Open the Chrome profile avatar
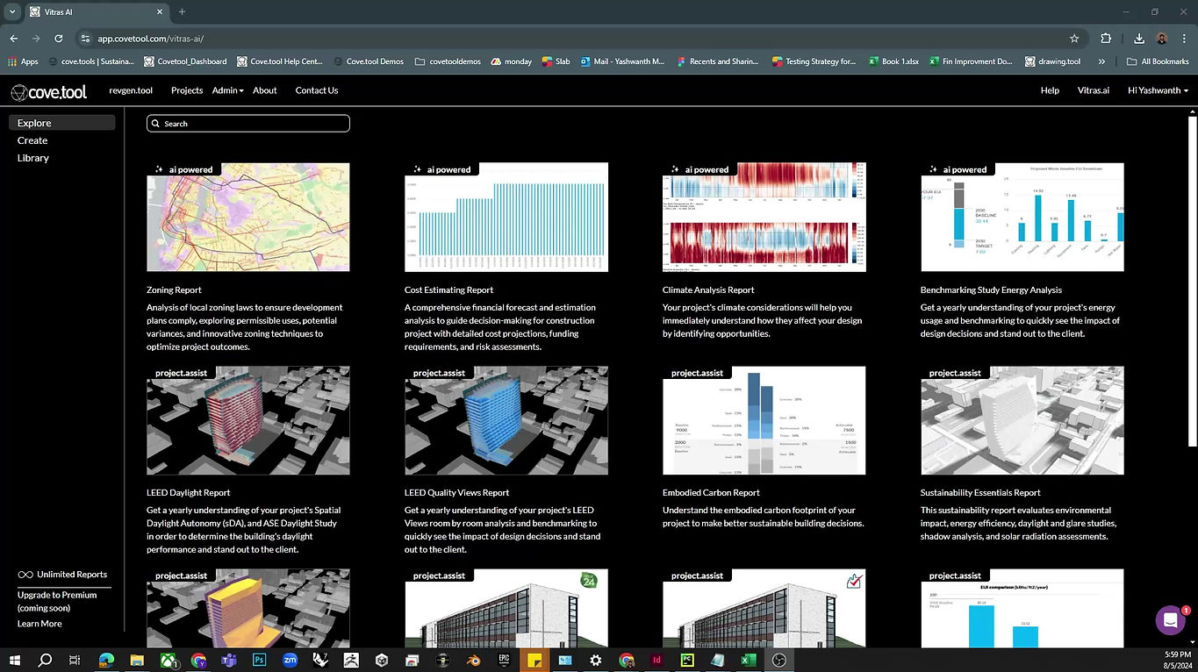This screenshot has width=1198, height=672. pyautogui.click(x=1161, y=39)
